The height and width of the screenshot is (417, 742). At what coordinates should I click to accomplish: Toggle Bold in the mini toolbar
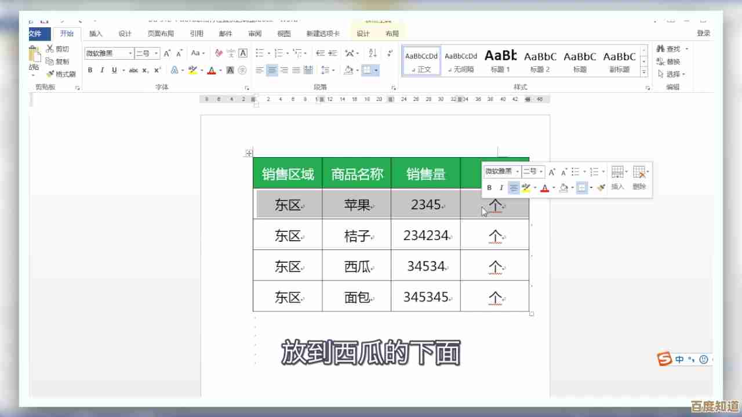(489, 187)
